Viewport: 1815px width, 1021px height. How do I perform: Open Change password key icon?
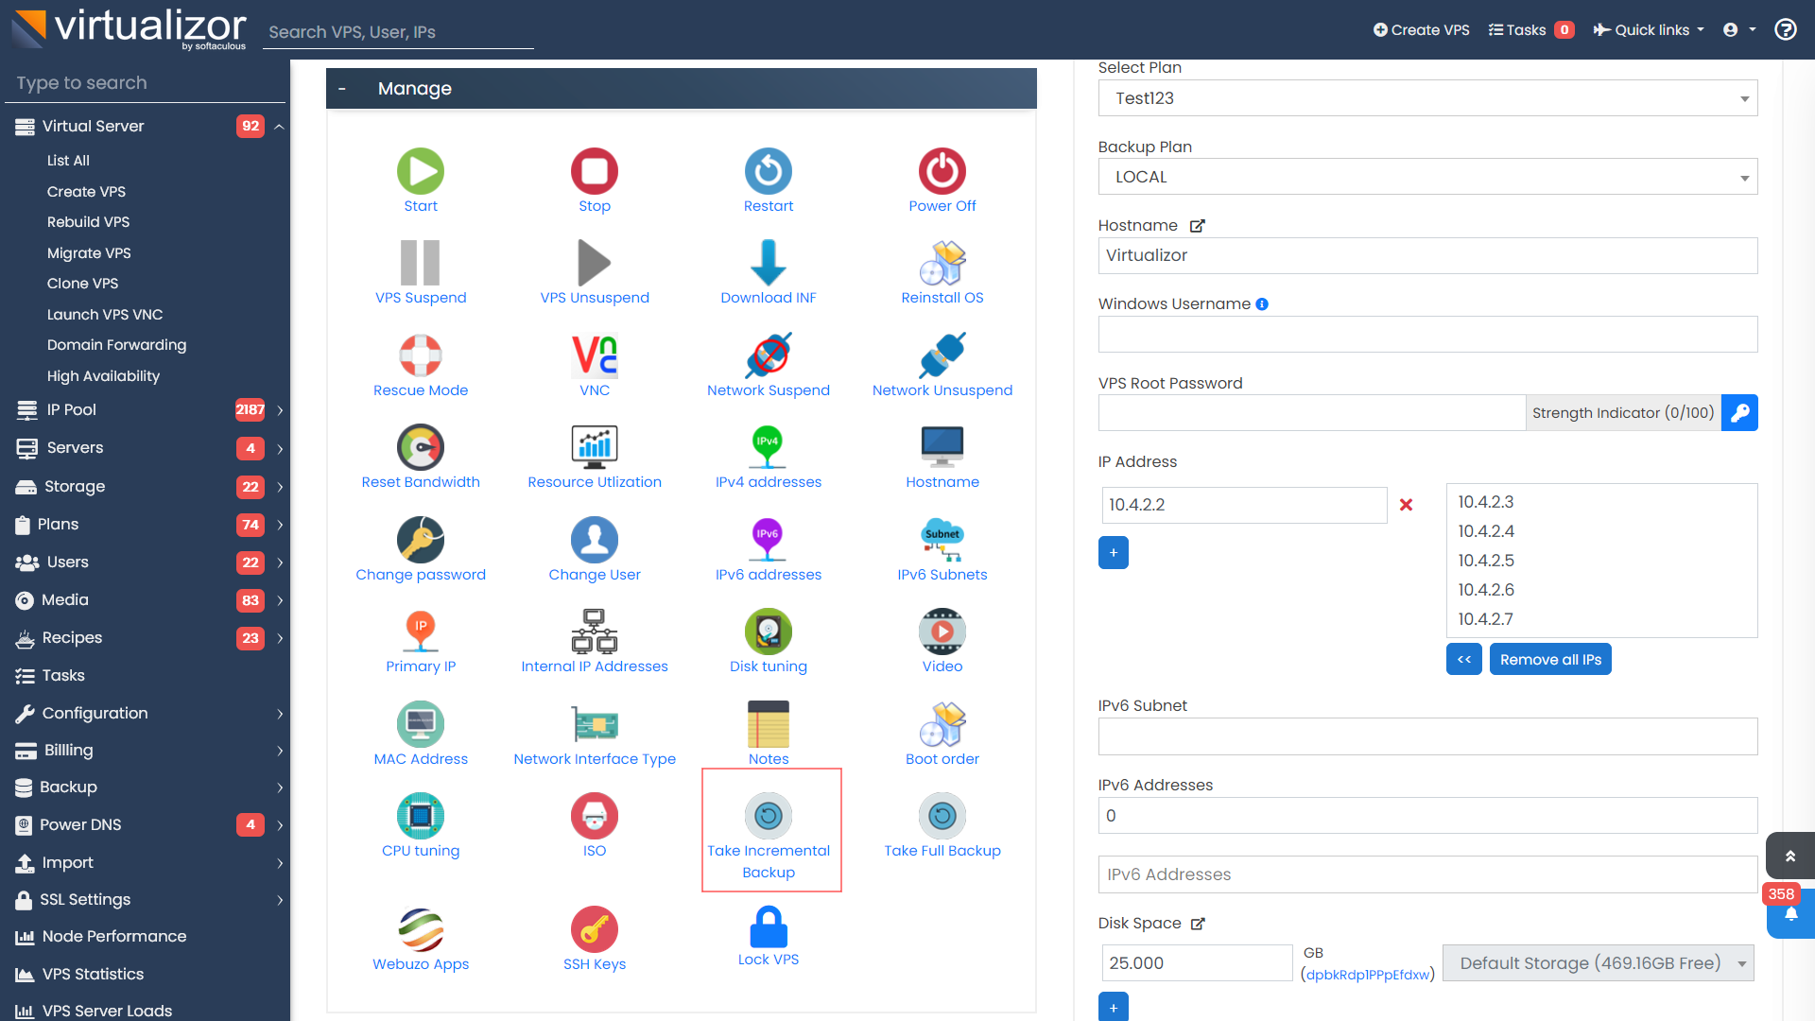[x=421, y=540]
